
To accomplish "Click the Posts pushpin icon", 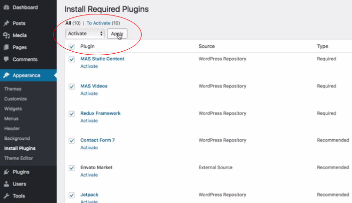I will (x=6, y=23).
